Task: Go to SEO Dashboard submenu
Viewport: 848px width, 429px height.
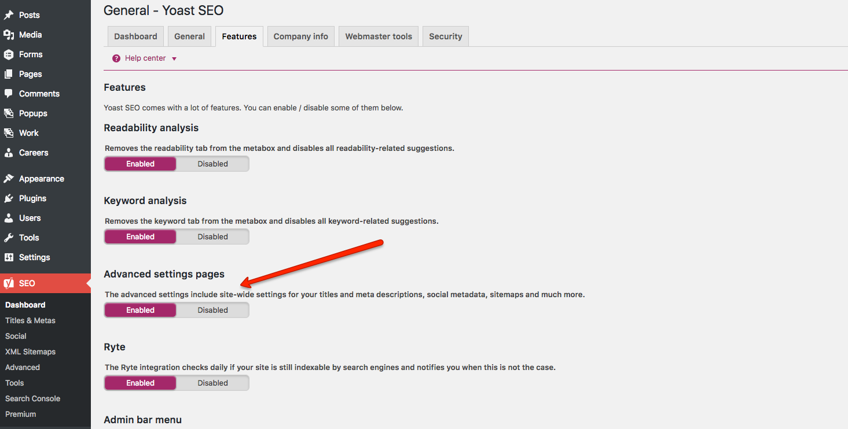Action: 25,305
